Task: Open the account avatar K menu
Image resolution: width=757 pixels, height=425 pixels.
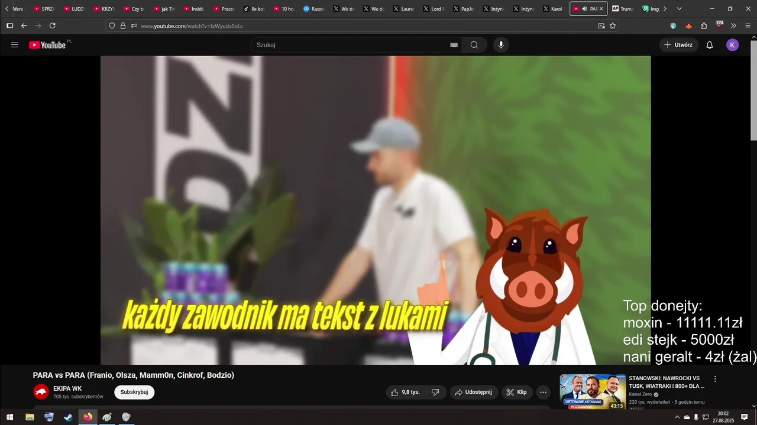Action: pyautogui.click(x=732, y=45)
